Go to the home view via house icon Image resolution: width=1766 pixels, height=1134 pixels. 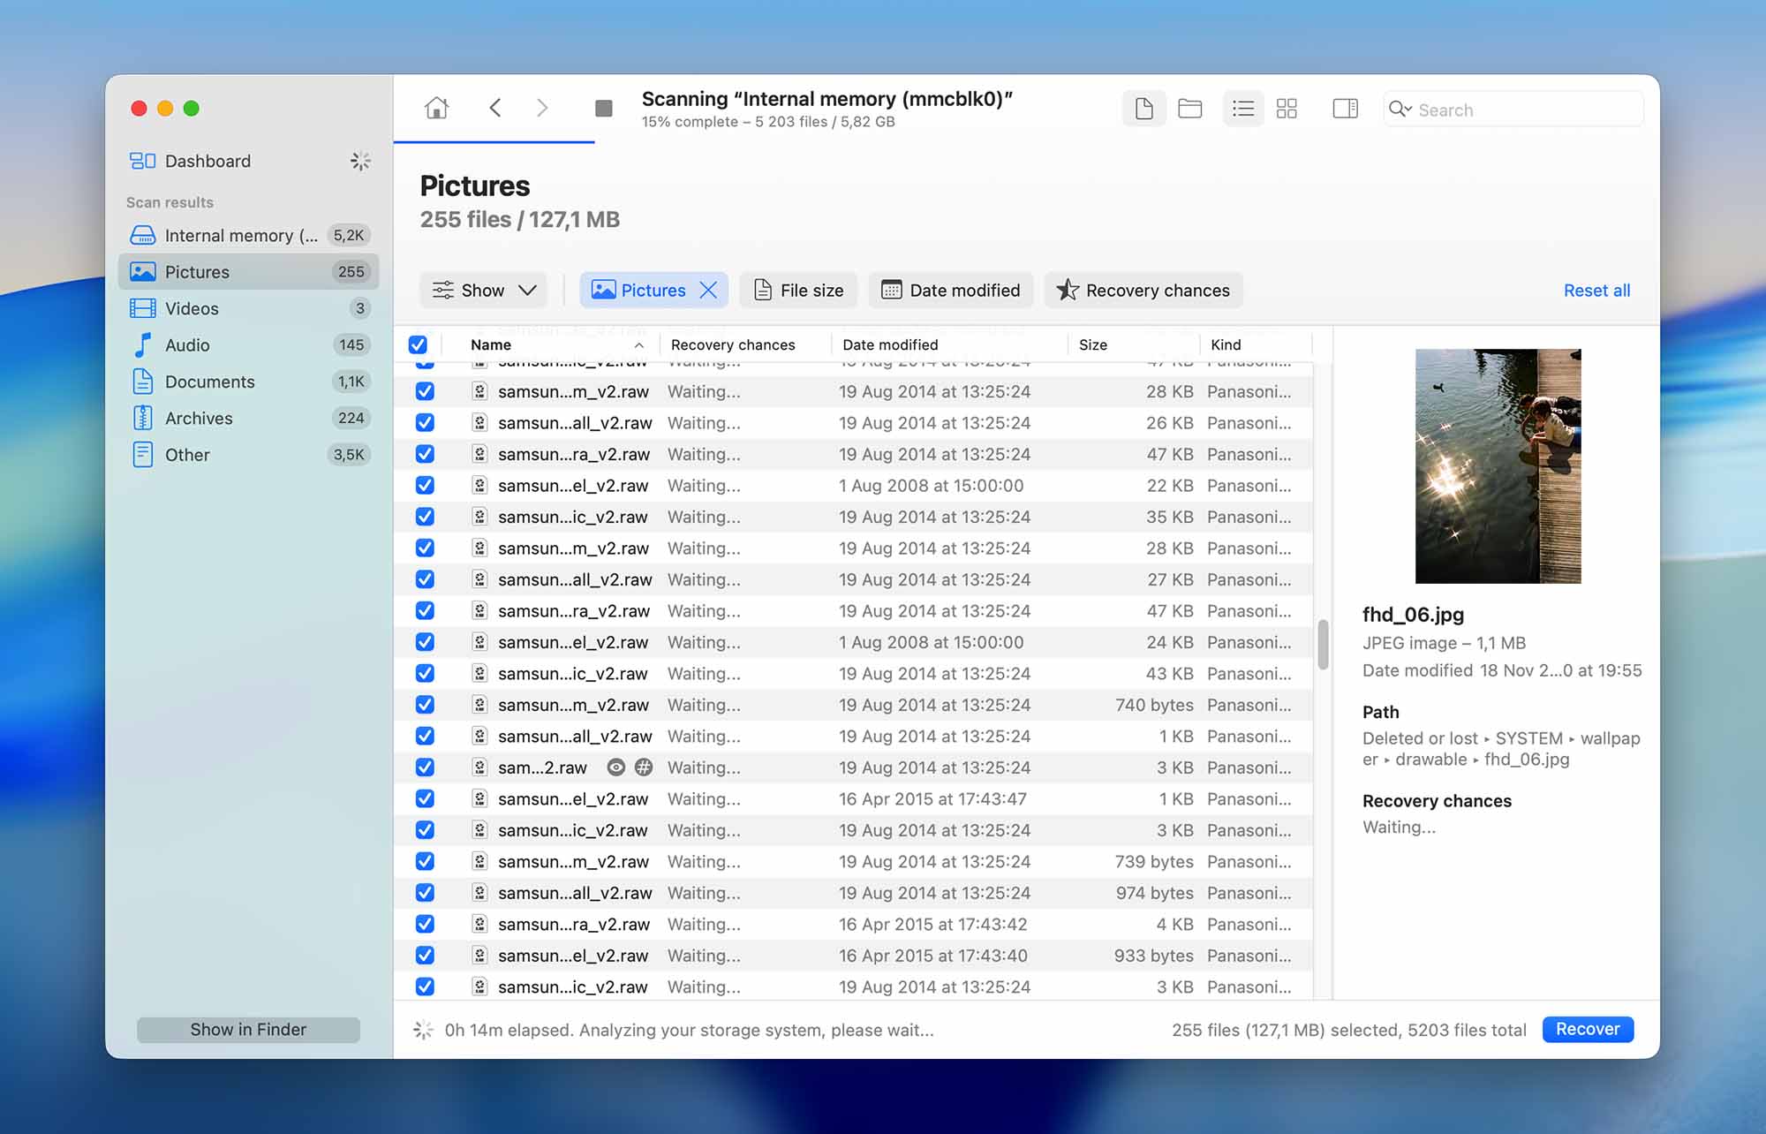pyautogui.click(x=435, y=108)
